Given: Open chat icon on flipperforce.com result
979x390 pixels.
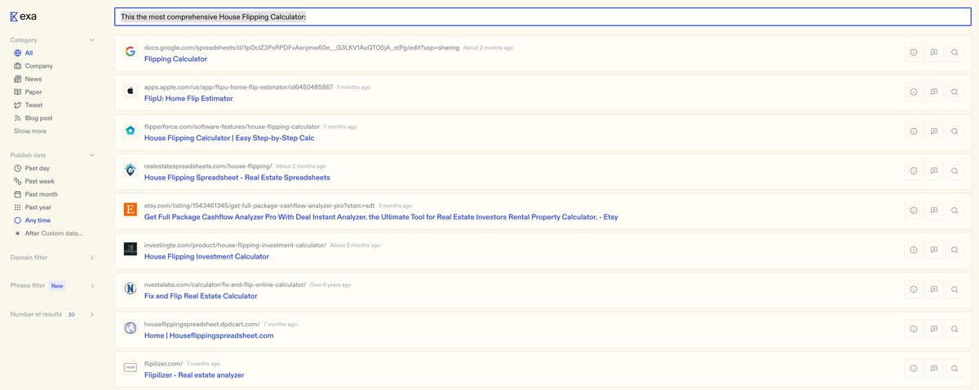Looking at the screenshot, I should (933, 131).
